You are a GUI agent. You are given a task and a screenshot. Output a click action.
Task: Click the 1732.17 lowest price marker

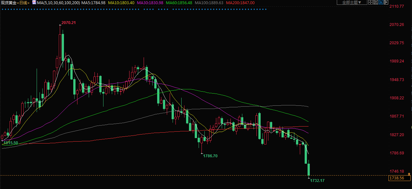click(317, 181)
